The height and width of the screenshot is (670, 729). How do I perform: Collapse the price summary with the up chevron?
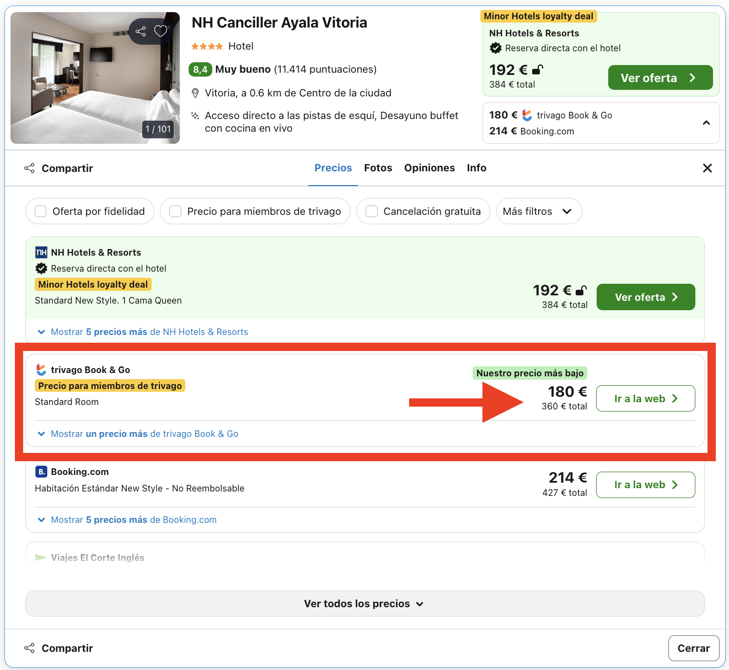(706, 123)
